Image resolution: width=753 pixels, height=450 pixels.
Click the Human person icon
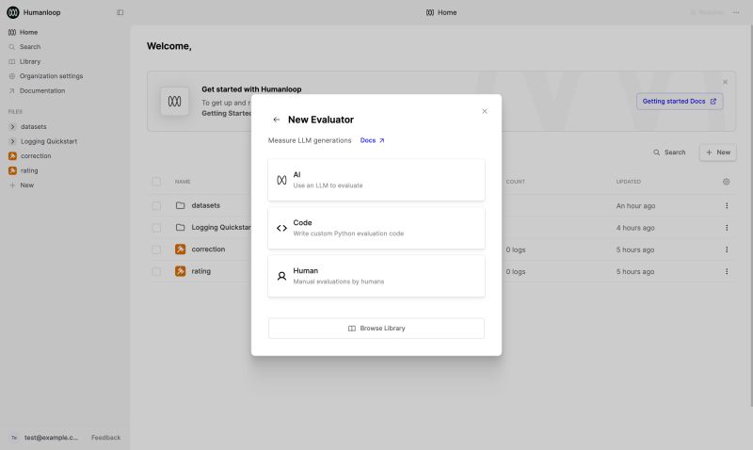tap(281, 276)
